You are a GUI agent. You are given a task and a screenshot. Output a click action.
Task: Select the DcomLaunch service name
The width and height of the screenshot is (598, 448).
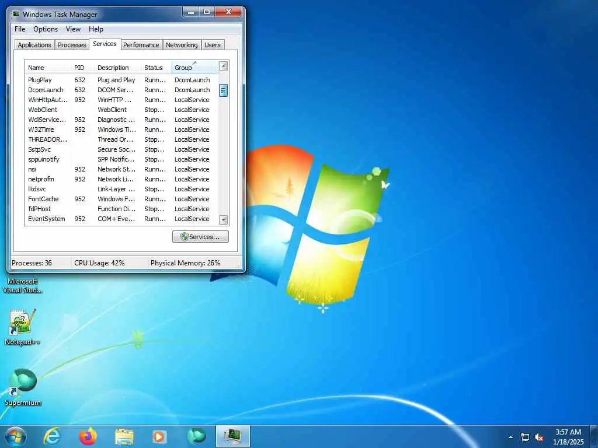click(x=46, y=90)
